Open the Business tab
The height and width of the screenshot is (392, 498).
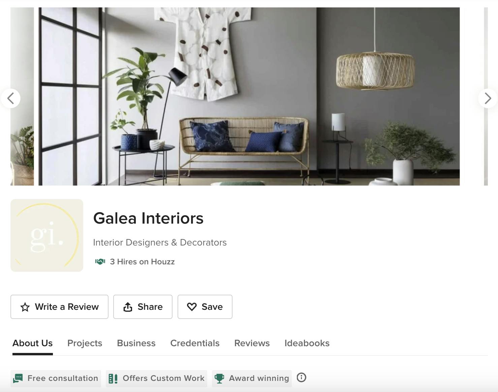click(x=136, y=343)
